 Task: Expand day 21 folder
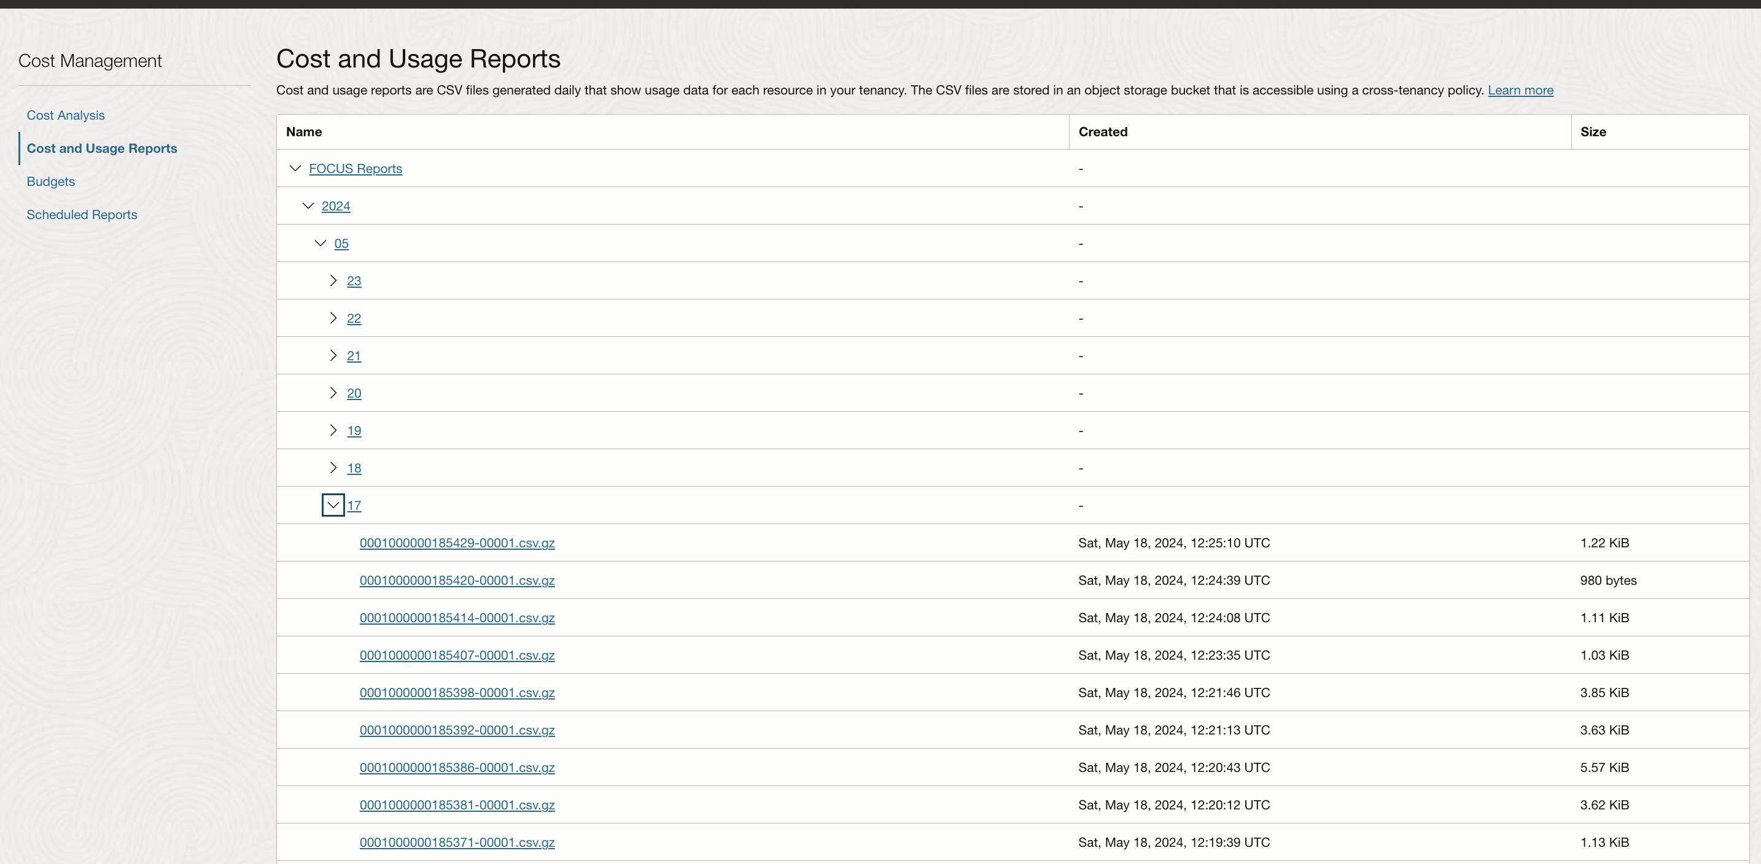point(333,355)
